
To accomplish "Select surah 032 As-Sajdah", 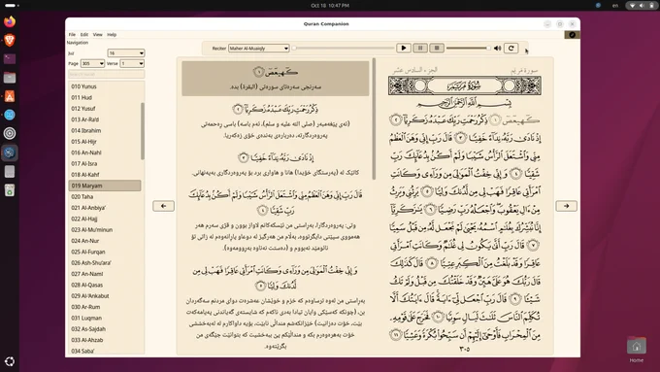I will (x=105, y=329).
